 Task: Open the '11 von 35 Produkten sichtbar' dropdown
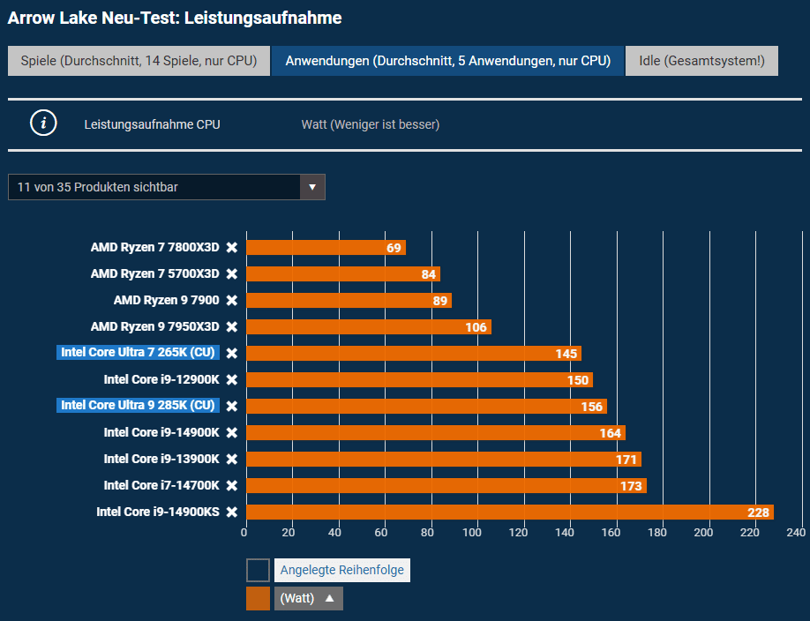click(x=167, y=187)
